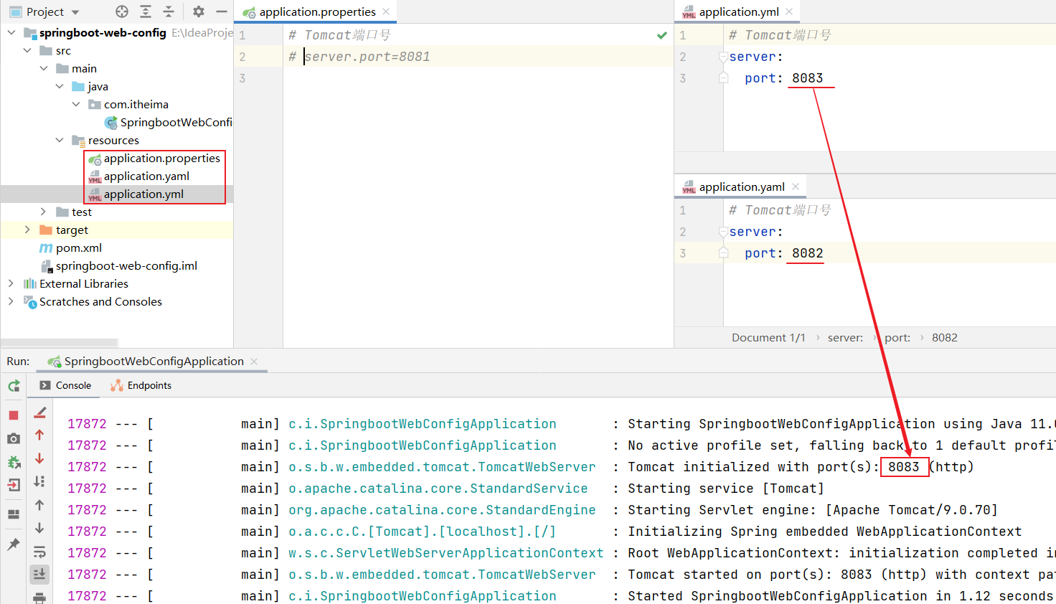Viewport: 1056px width, 604px height.
Task: Pin the Run tab
Action: pyautogui.click(x=14, y=544)
